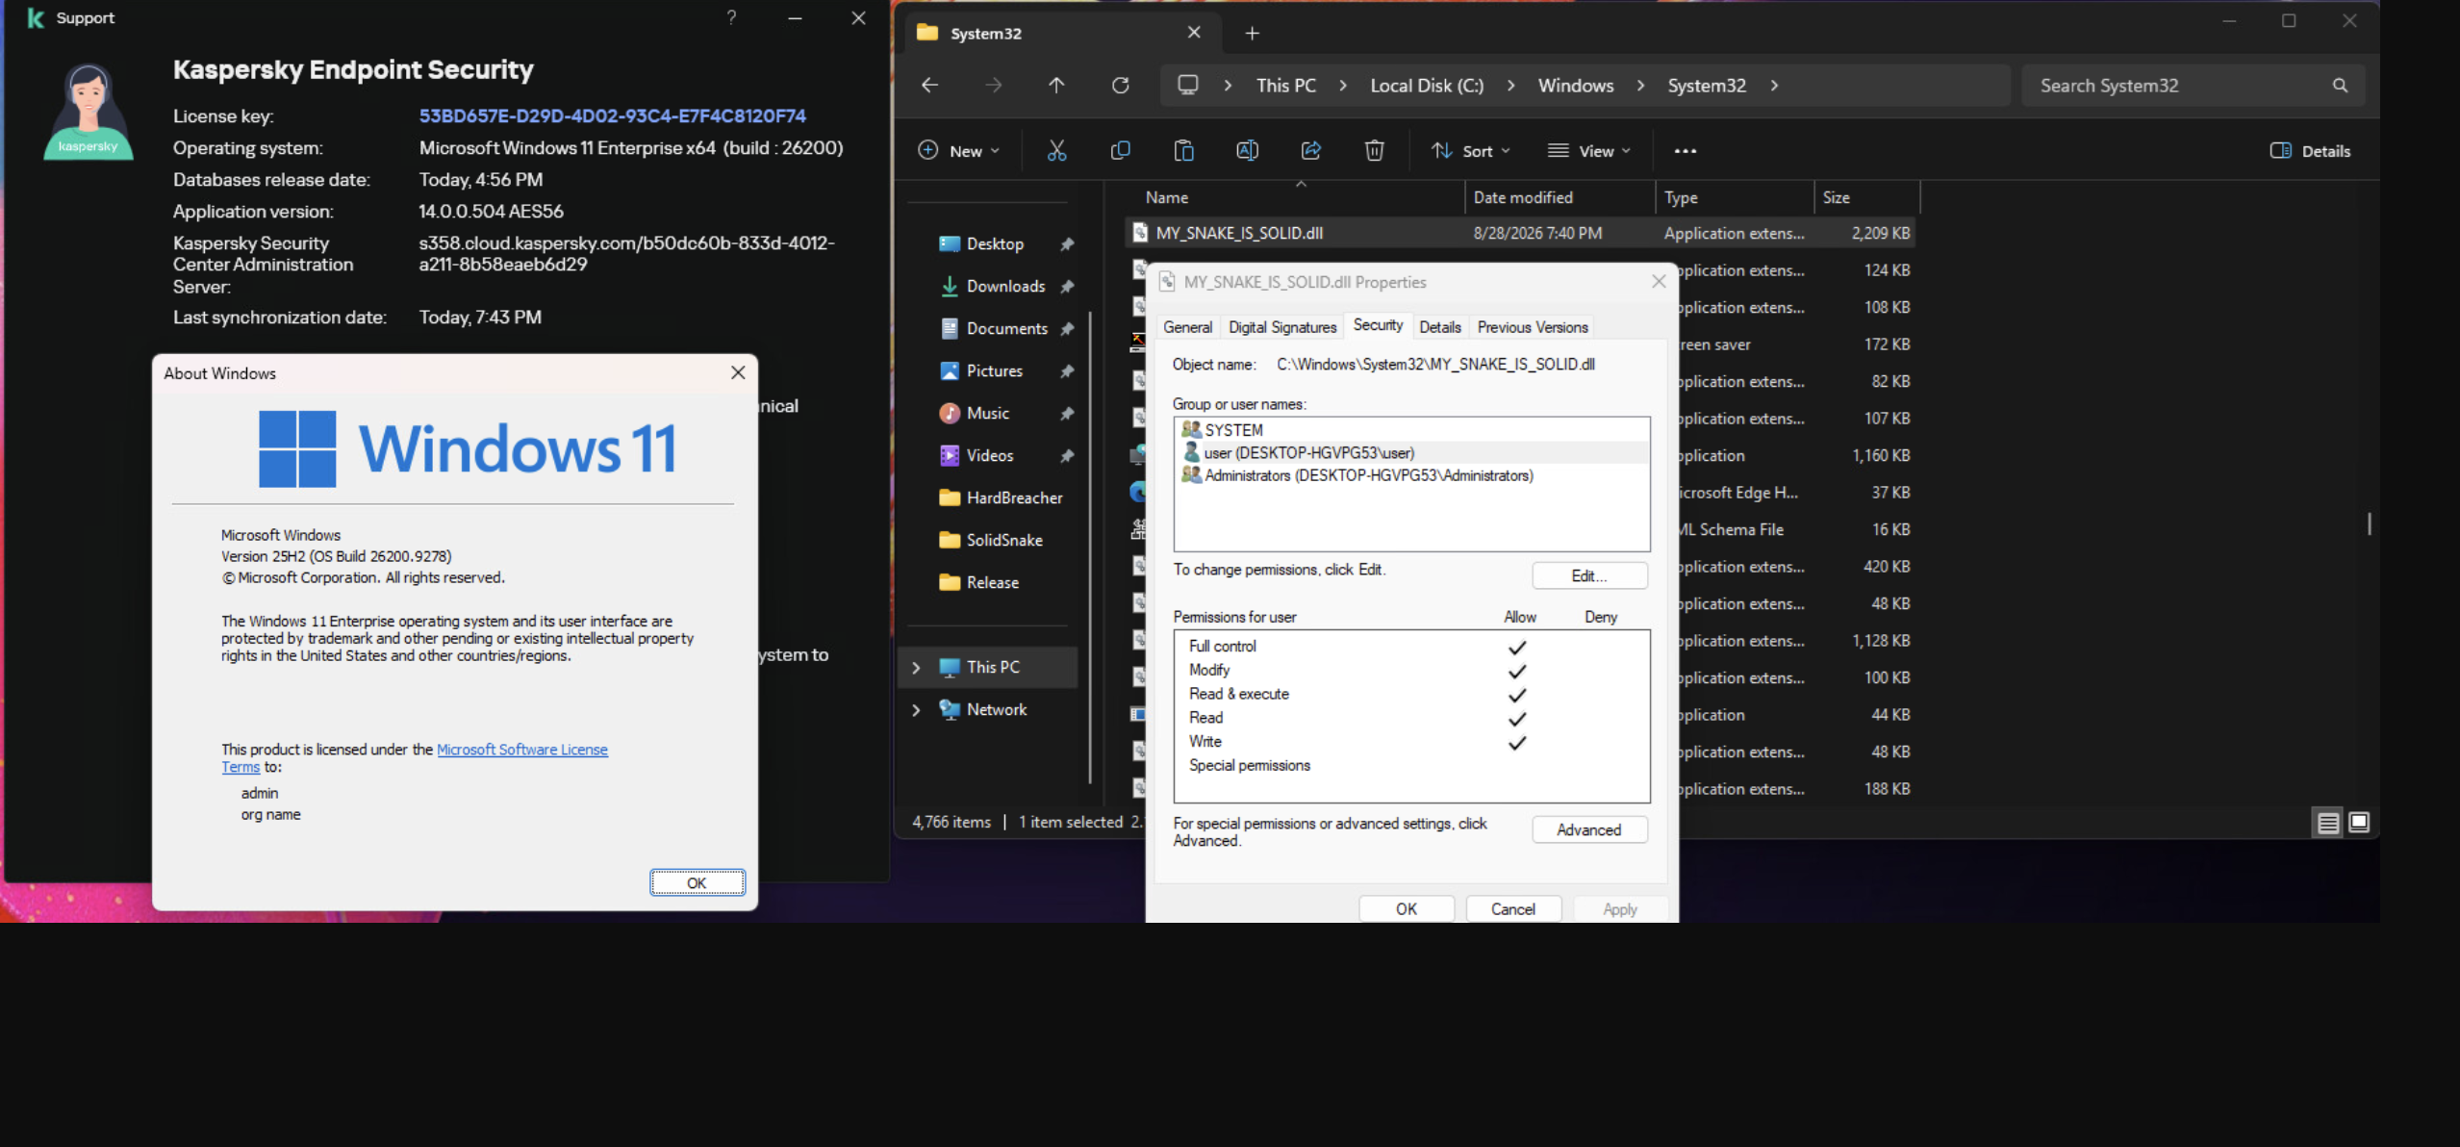Click the Advanced button in Properties
Image resolution: width=2460 pixels, height=1147 pixels.
tap(1589, 830)
